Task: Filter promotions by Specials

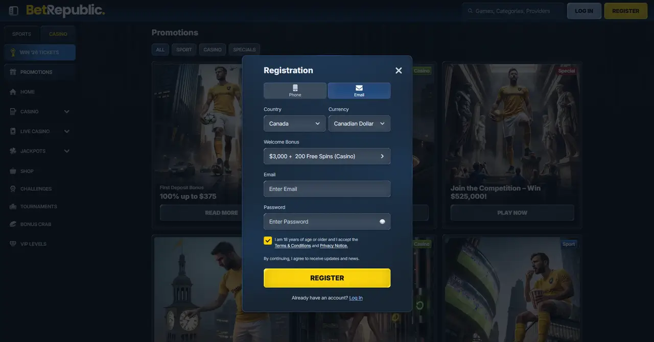Action: coord(244,50)
